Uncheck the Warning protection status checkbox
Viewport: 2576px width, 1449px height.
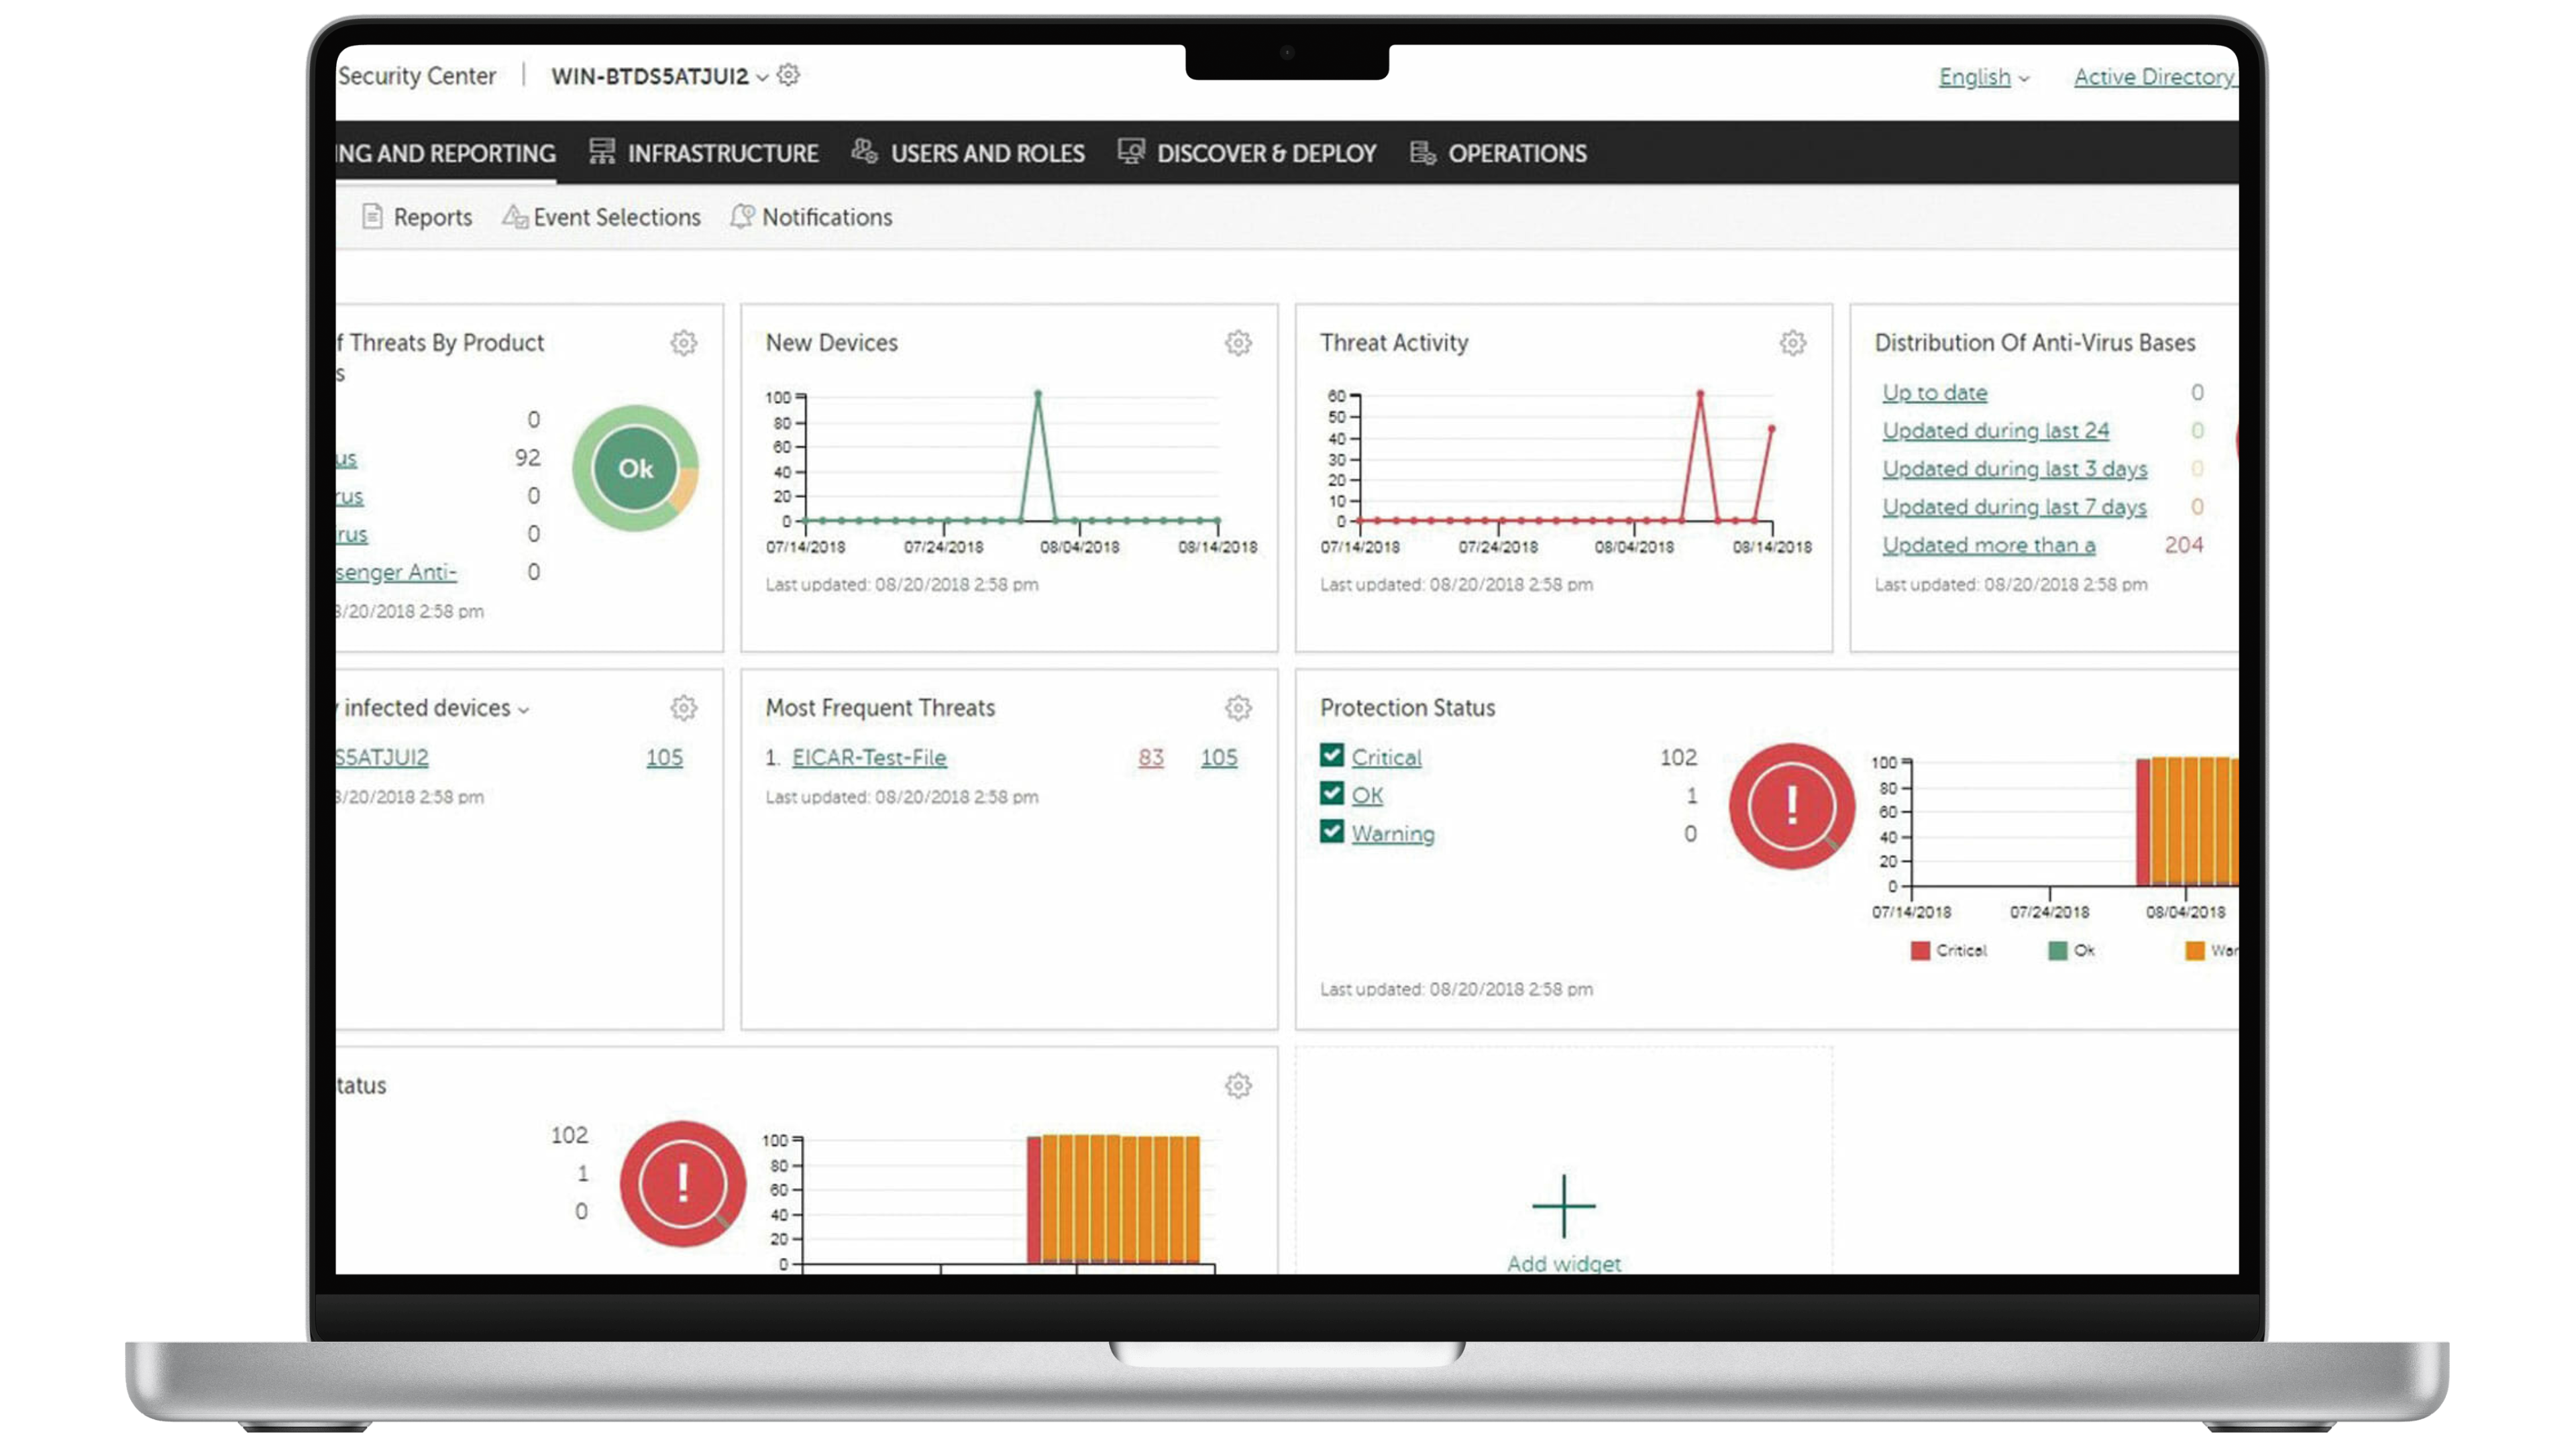tap(1331, 832)
